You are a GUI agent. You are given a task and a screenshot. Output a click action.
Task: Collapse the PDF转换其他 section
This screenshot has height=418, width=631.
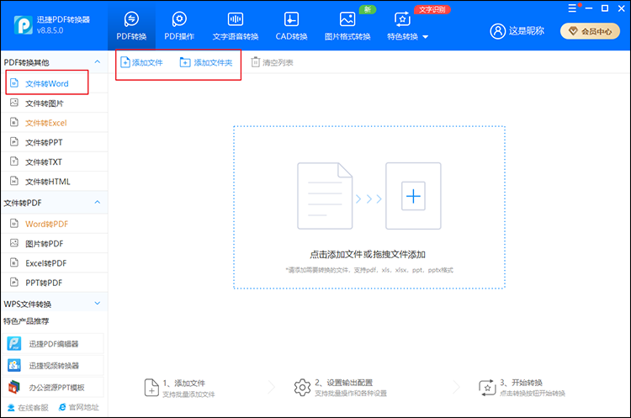(98, 61)
